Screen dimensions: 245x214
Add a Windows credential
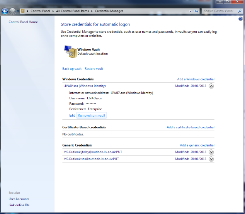click(196, 79)
